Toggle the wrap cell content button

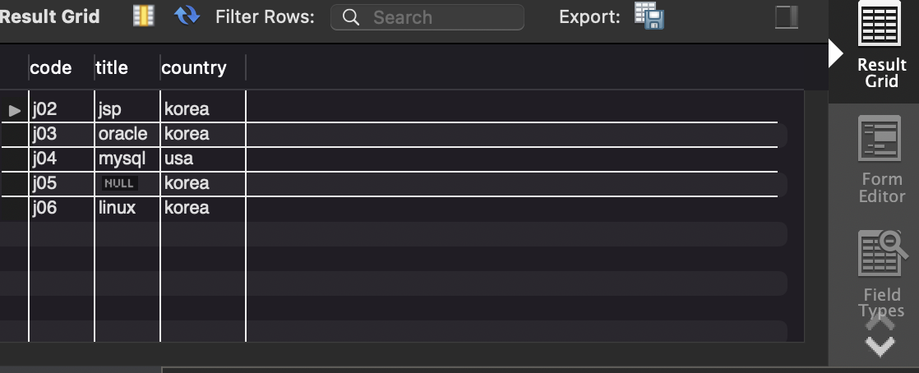787,17
